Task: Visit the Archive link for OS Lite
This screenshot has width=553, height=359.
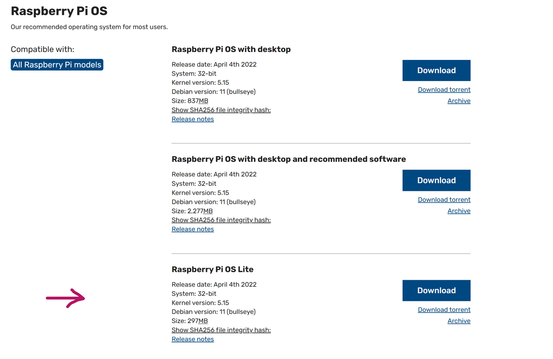Action: click(x=459, y=321)
